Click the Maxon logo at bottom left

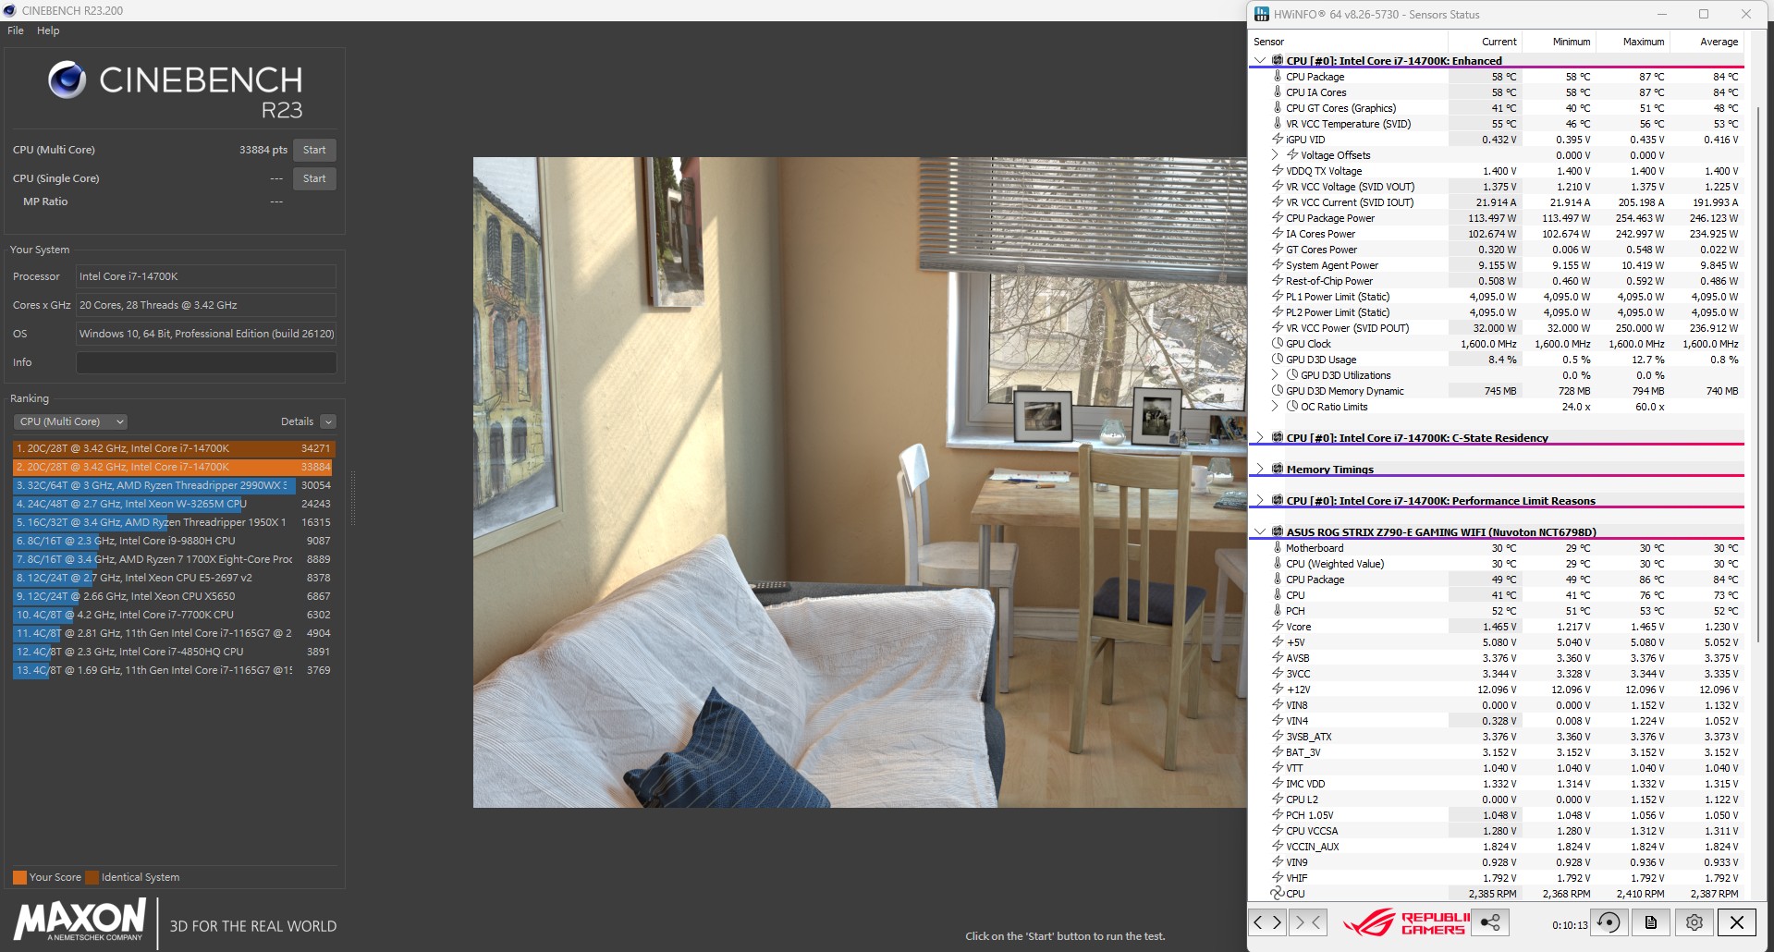tap(80, 921)
